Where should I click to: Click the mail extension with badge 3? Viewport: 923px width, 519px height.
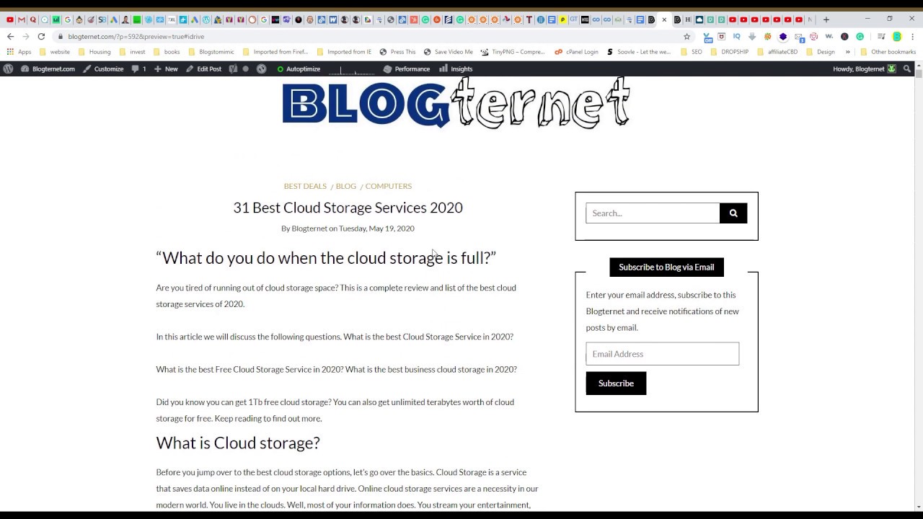coord(799,37)
